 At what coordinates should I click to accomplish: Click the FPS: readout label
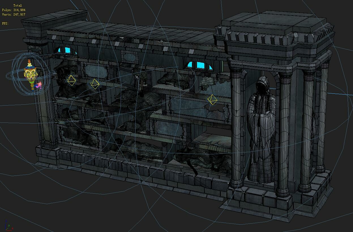(5, 23)
